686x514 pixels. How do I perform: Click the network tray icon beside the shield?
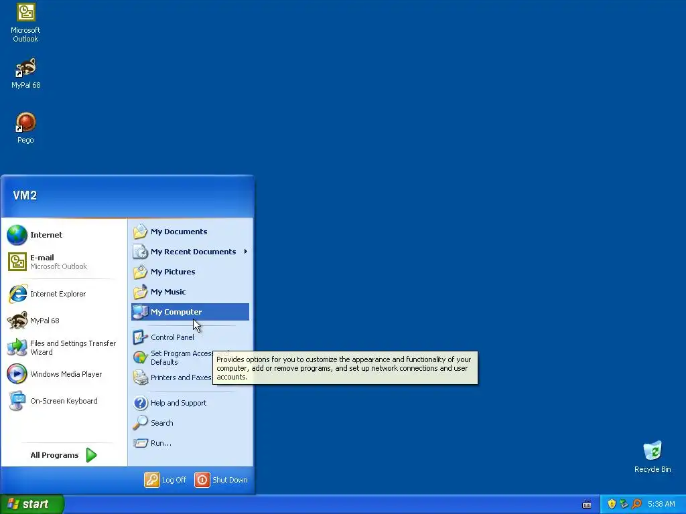point(624,504)
